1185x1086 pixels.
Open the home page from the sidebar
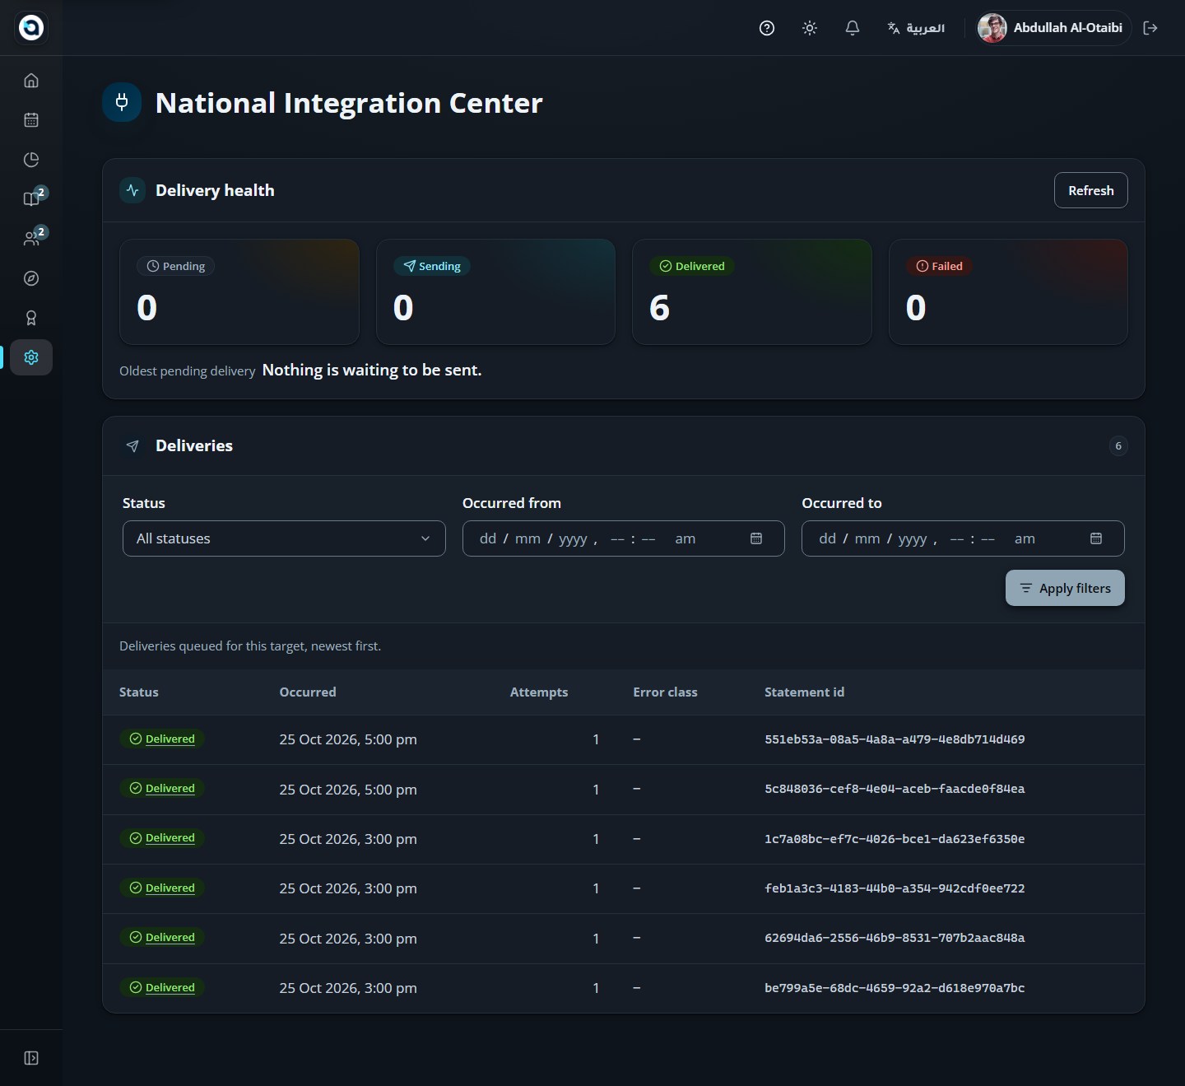[x=31, y=81]
